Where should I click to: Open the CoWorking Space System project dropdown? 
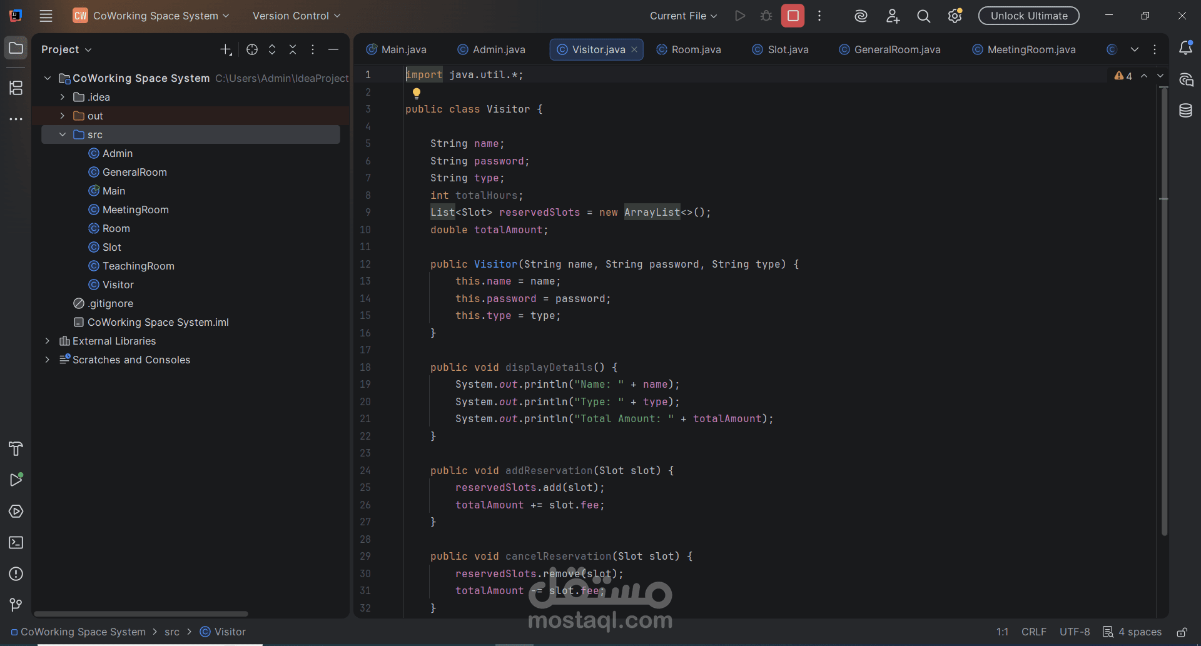pos(151,16)
